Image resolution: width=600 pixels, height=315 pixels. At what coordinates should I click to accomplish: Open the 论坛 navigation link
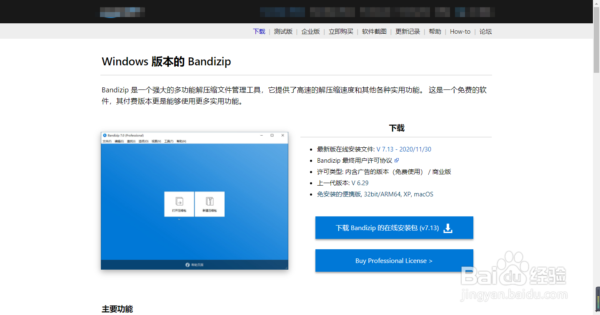point(485,31)
